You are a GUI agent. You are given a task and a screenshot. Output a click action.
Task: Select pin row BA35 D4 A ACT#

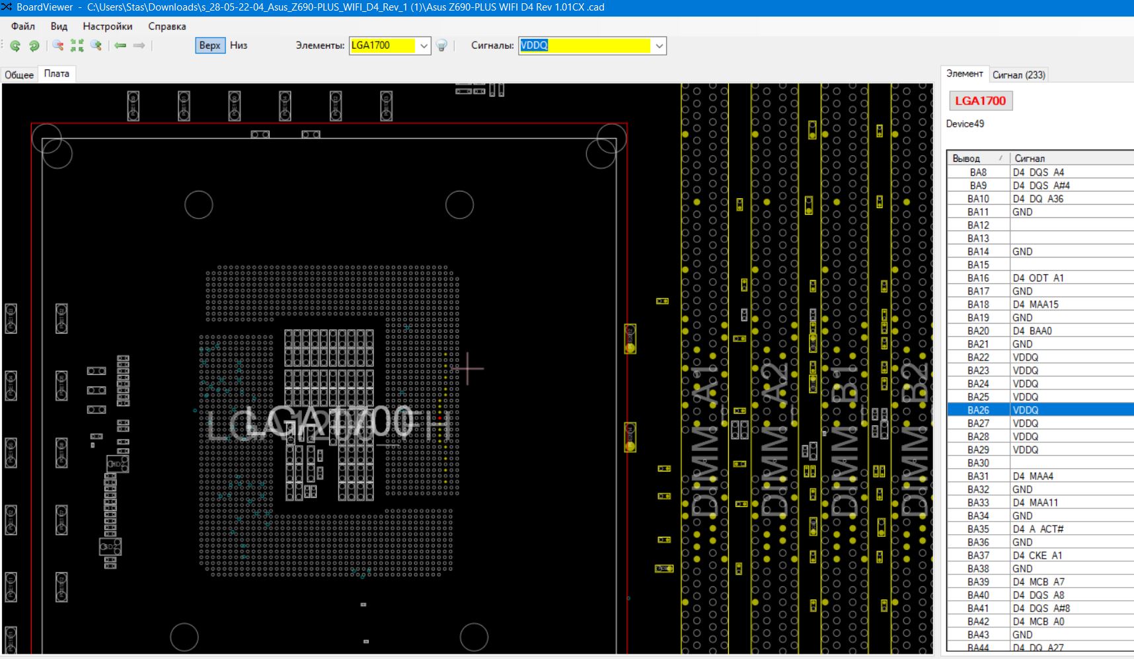1041,529
